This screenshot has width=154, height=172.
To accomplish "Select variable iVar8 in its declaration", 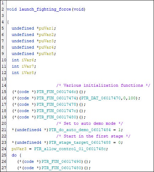I will [x=28, y=73].
